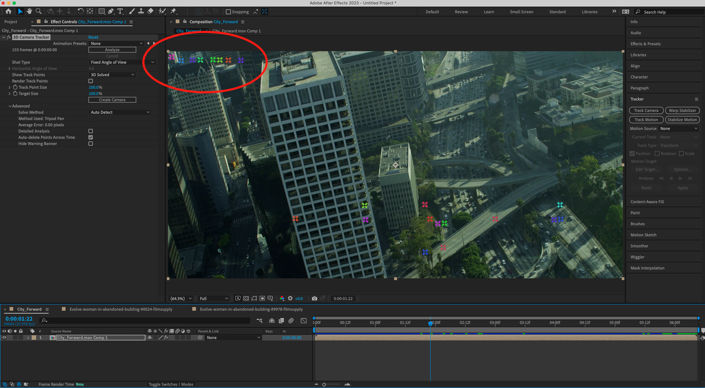
Task: Select the Zoom tool in the toolbar
Action: (38, 11)
